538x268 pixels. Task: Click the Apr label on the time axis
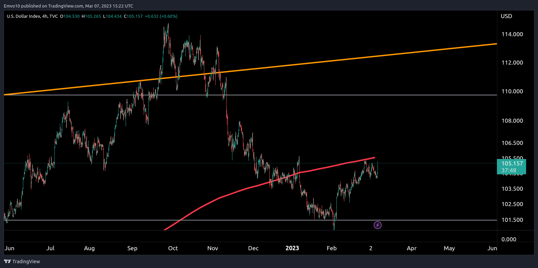coord(412,248)
